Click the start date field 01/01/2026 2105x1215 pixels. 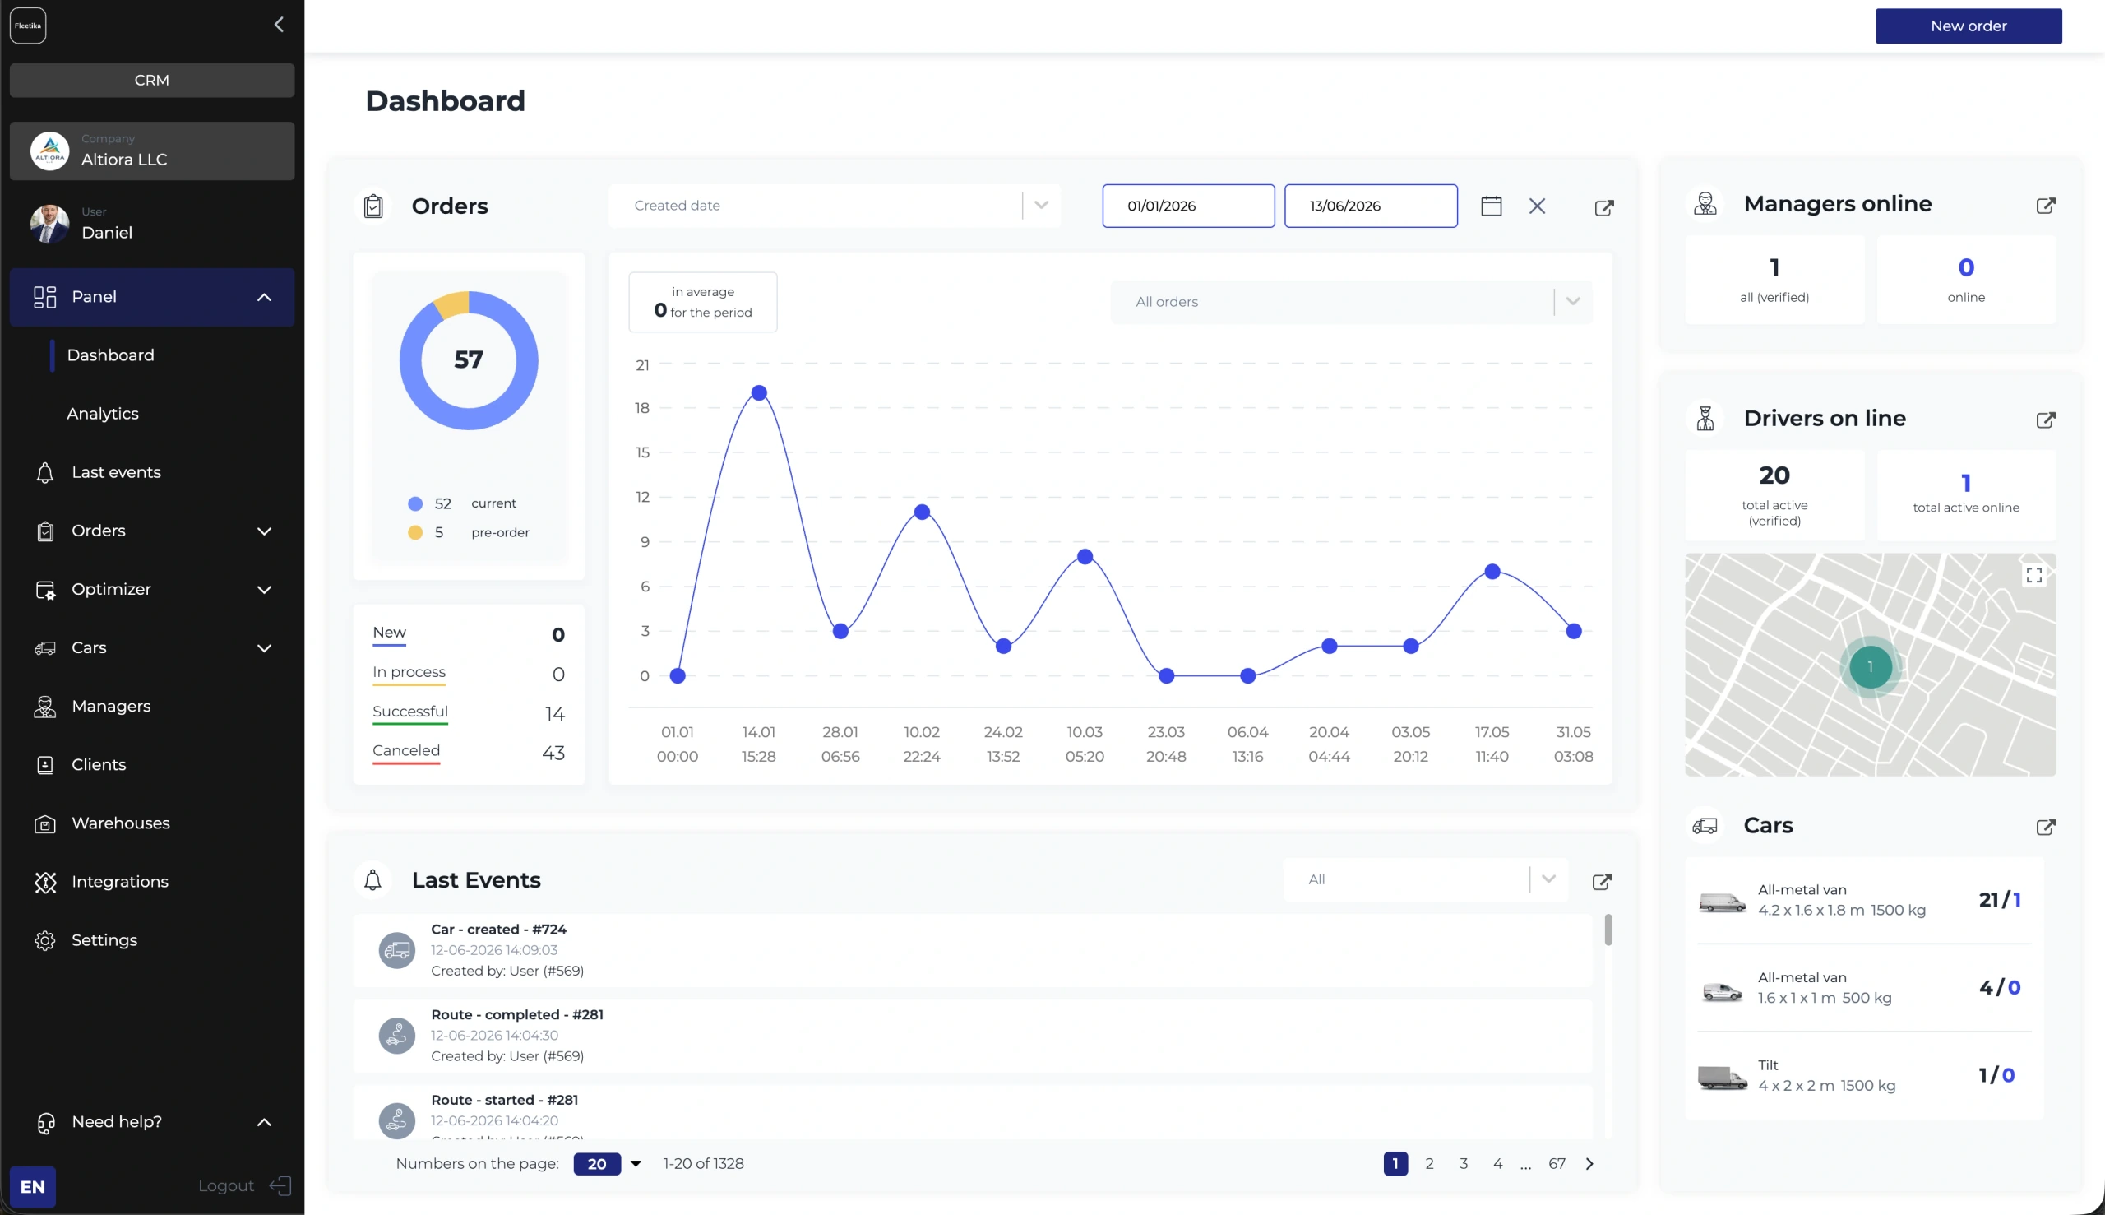(1188, 206)
